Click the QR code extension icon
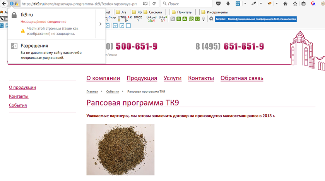The image size is (325, 181). pos(238,3)
